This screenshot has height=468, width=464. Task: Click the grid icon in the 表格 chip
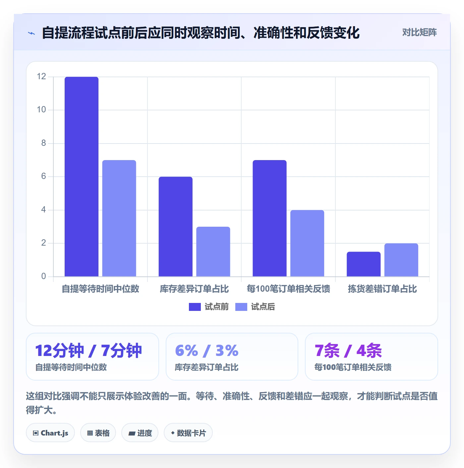[x=90, y=433]
